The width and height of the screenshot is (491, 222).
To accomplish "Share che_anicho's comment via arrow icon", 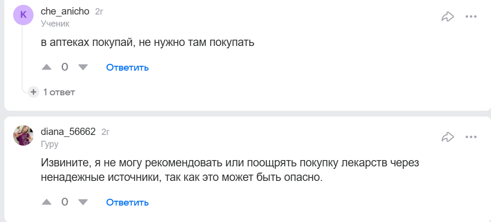I will click(447, 17).
